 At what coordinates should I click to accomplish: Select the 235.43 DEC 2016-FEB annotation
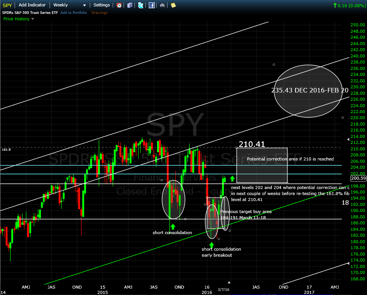pos(310,90)
